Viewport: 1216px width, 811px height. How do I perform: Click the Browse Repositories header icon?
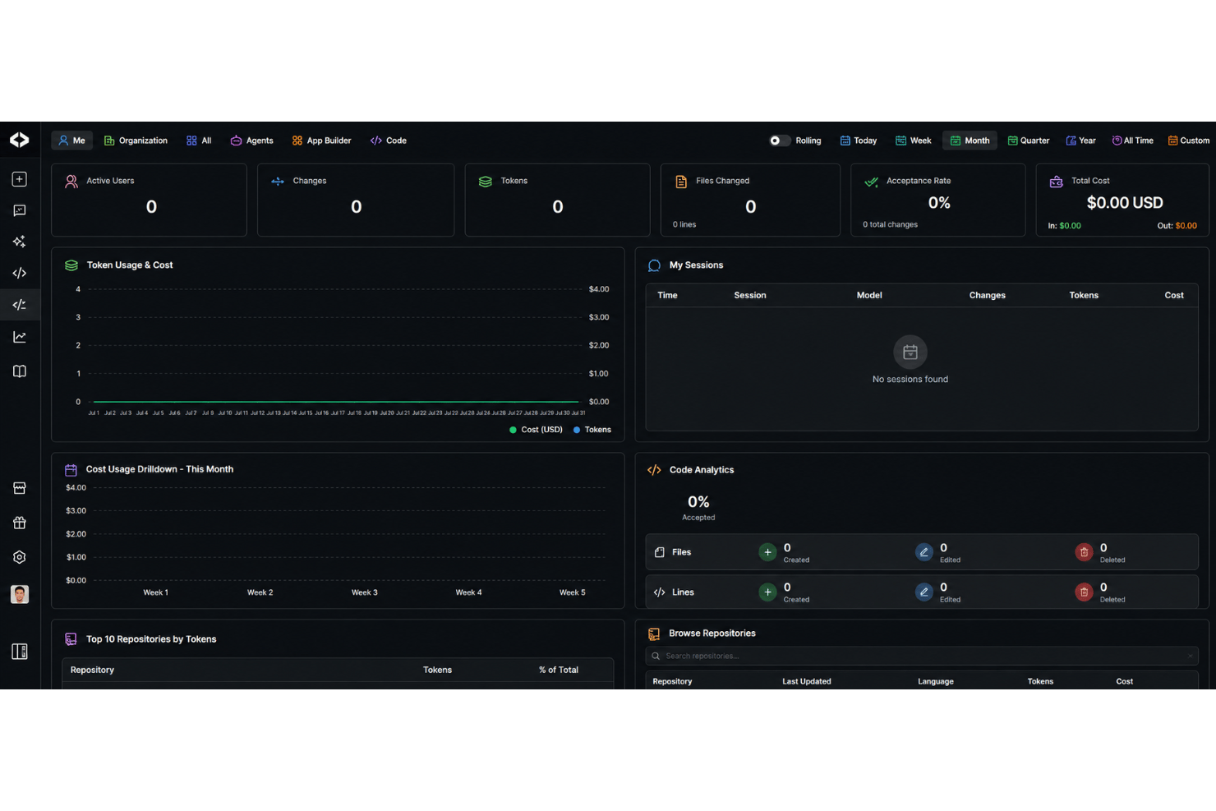click(654, 634)
